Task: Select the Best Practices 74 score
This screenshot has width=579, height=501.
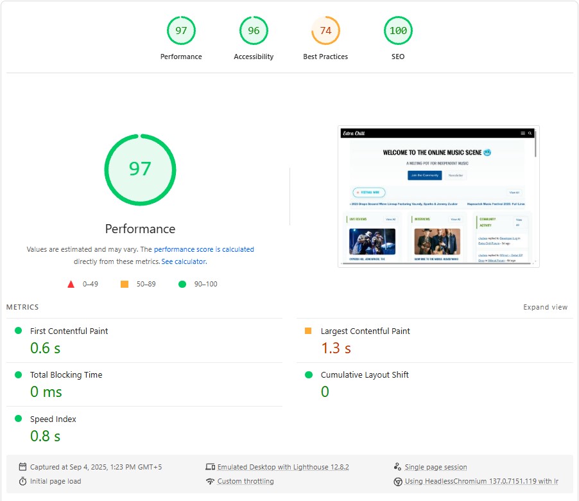Action: point(325,30)
